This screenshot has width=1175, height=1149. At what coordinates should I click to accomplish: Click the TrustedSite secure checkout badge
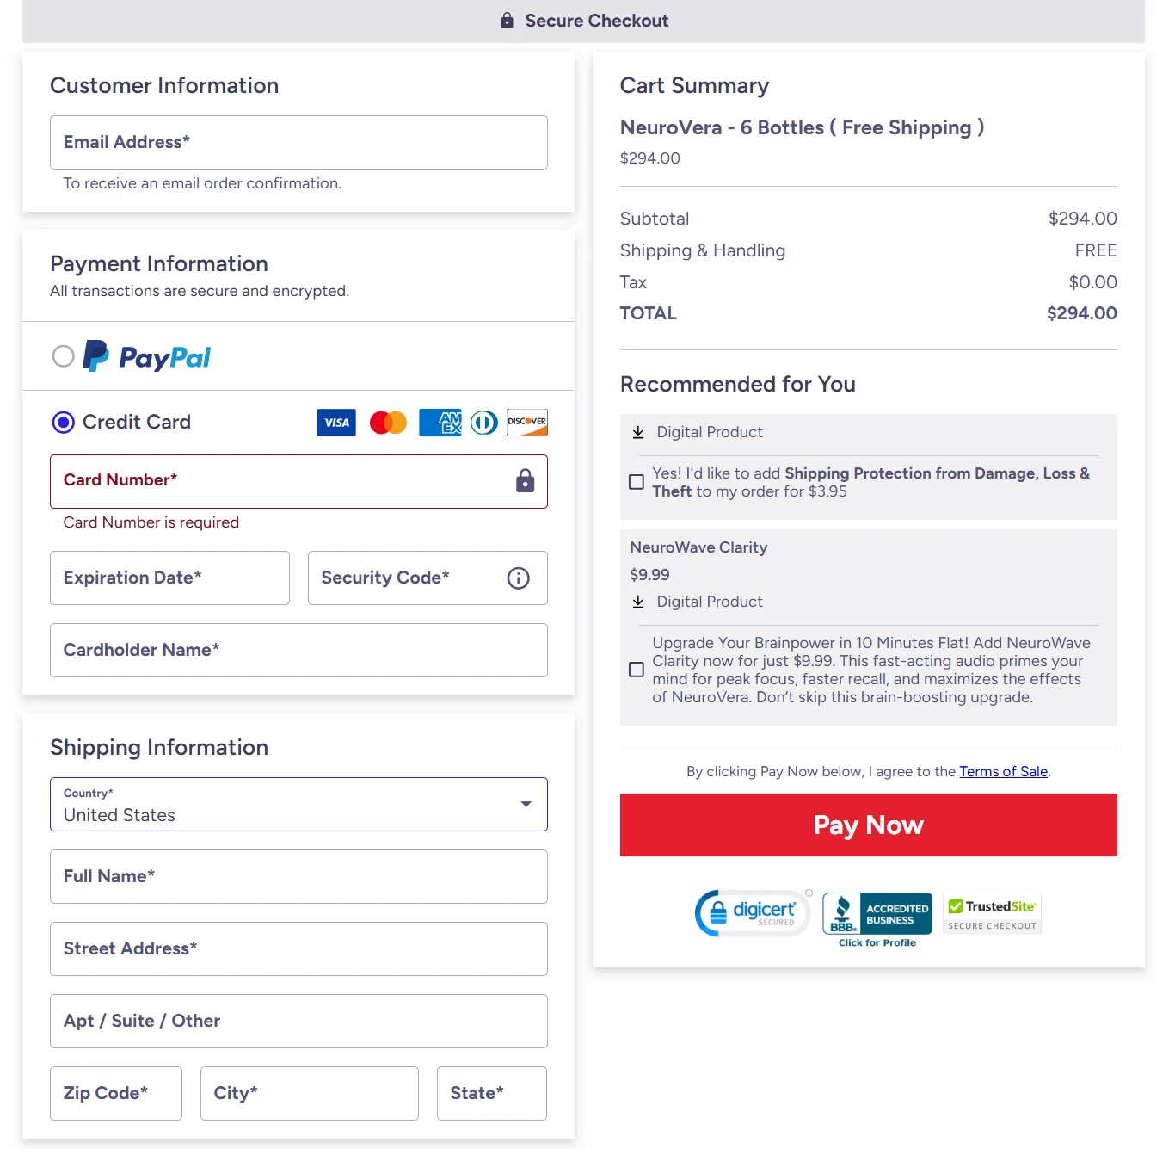(x=992, y=914)
